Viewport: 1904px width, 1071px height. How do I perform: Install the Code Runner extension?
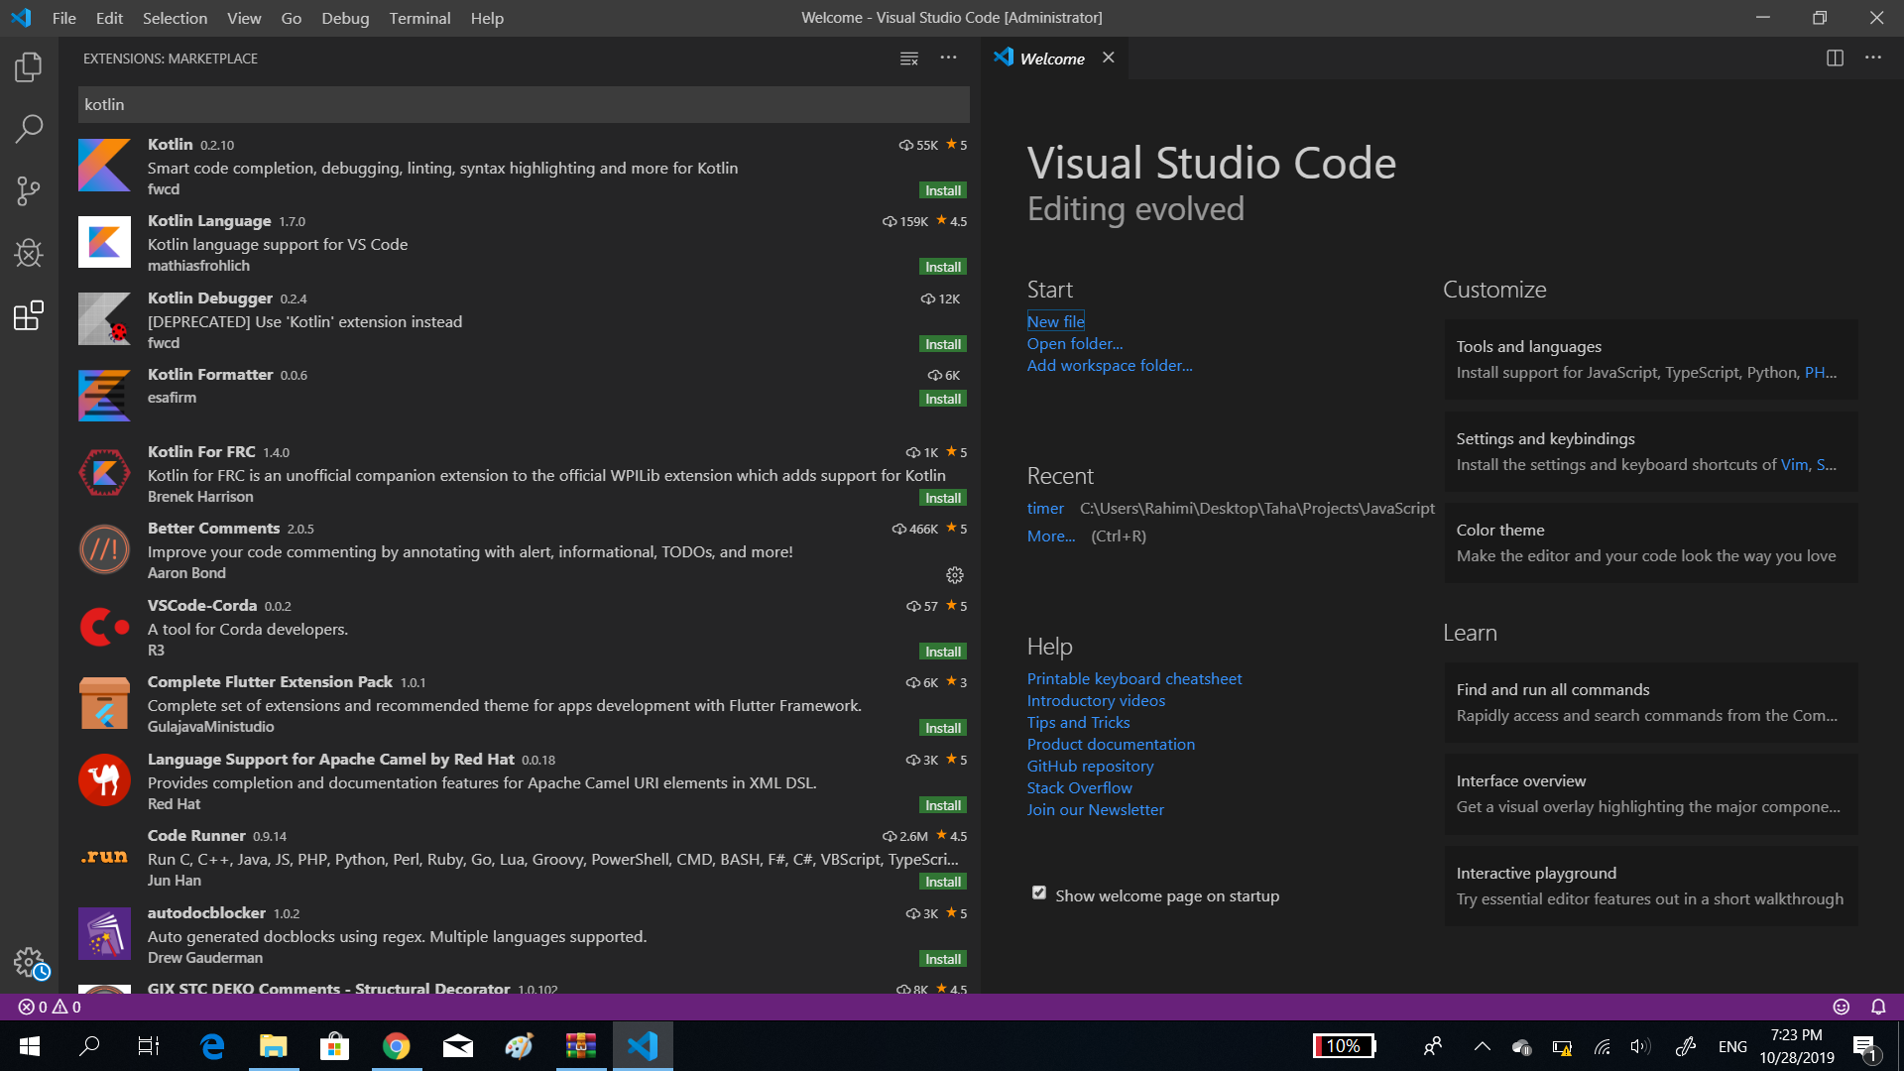coord(943,882)
